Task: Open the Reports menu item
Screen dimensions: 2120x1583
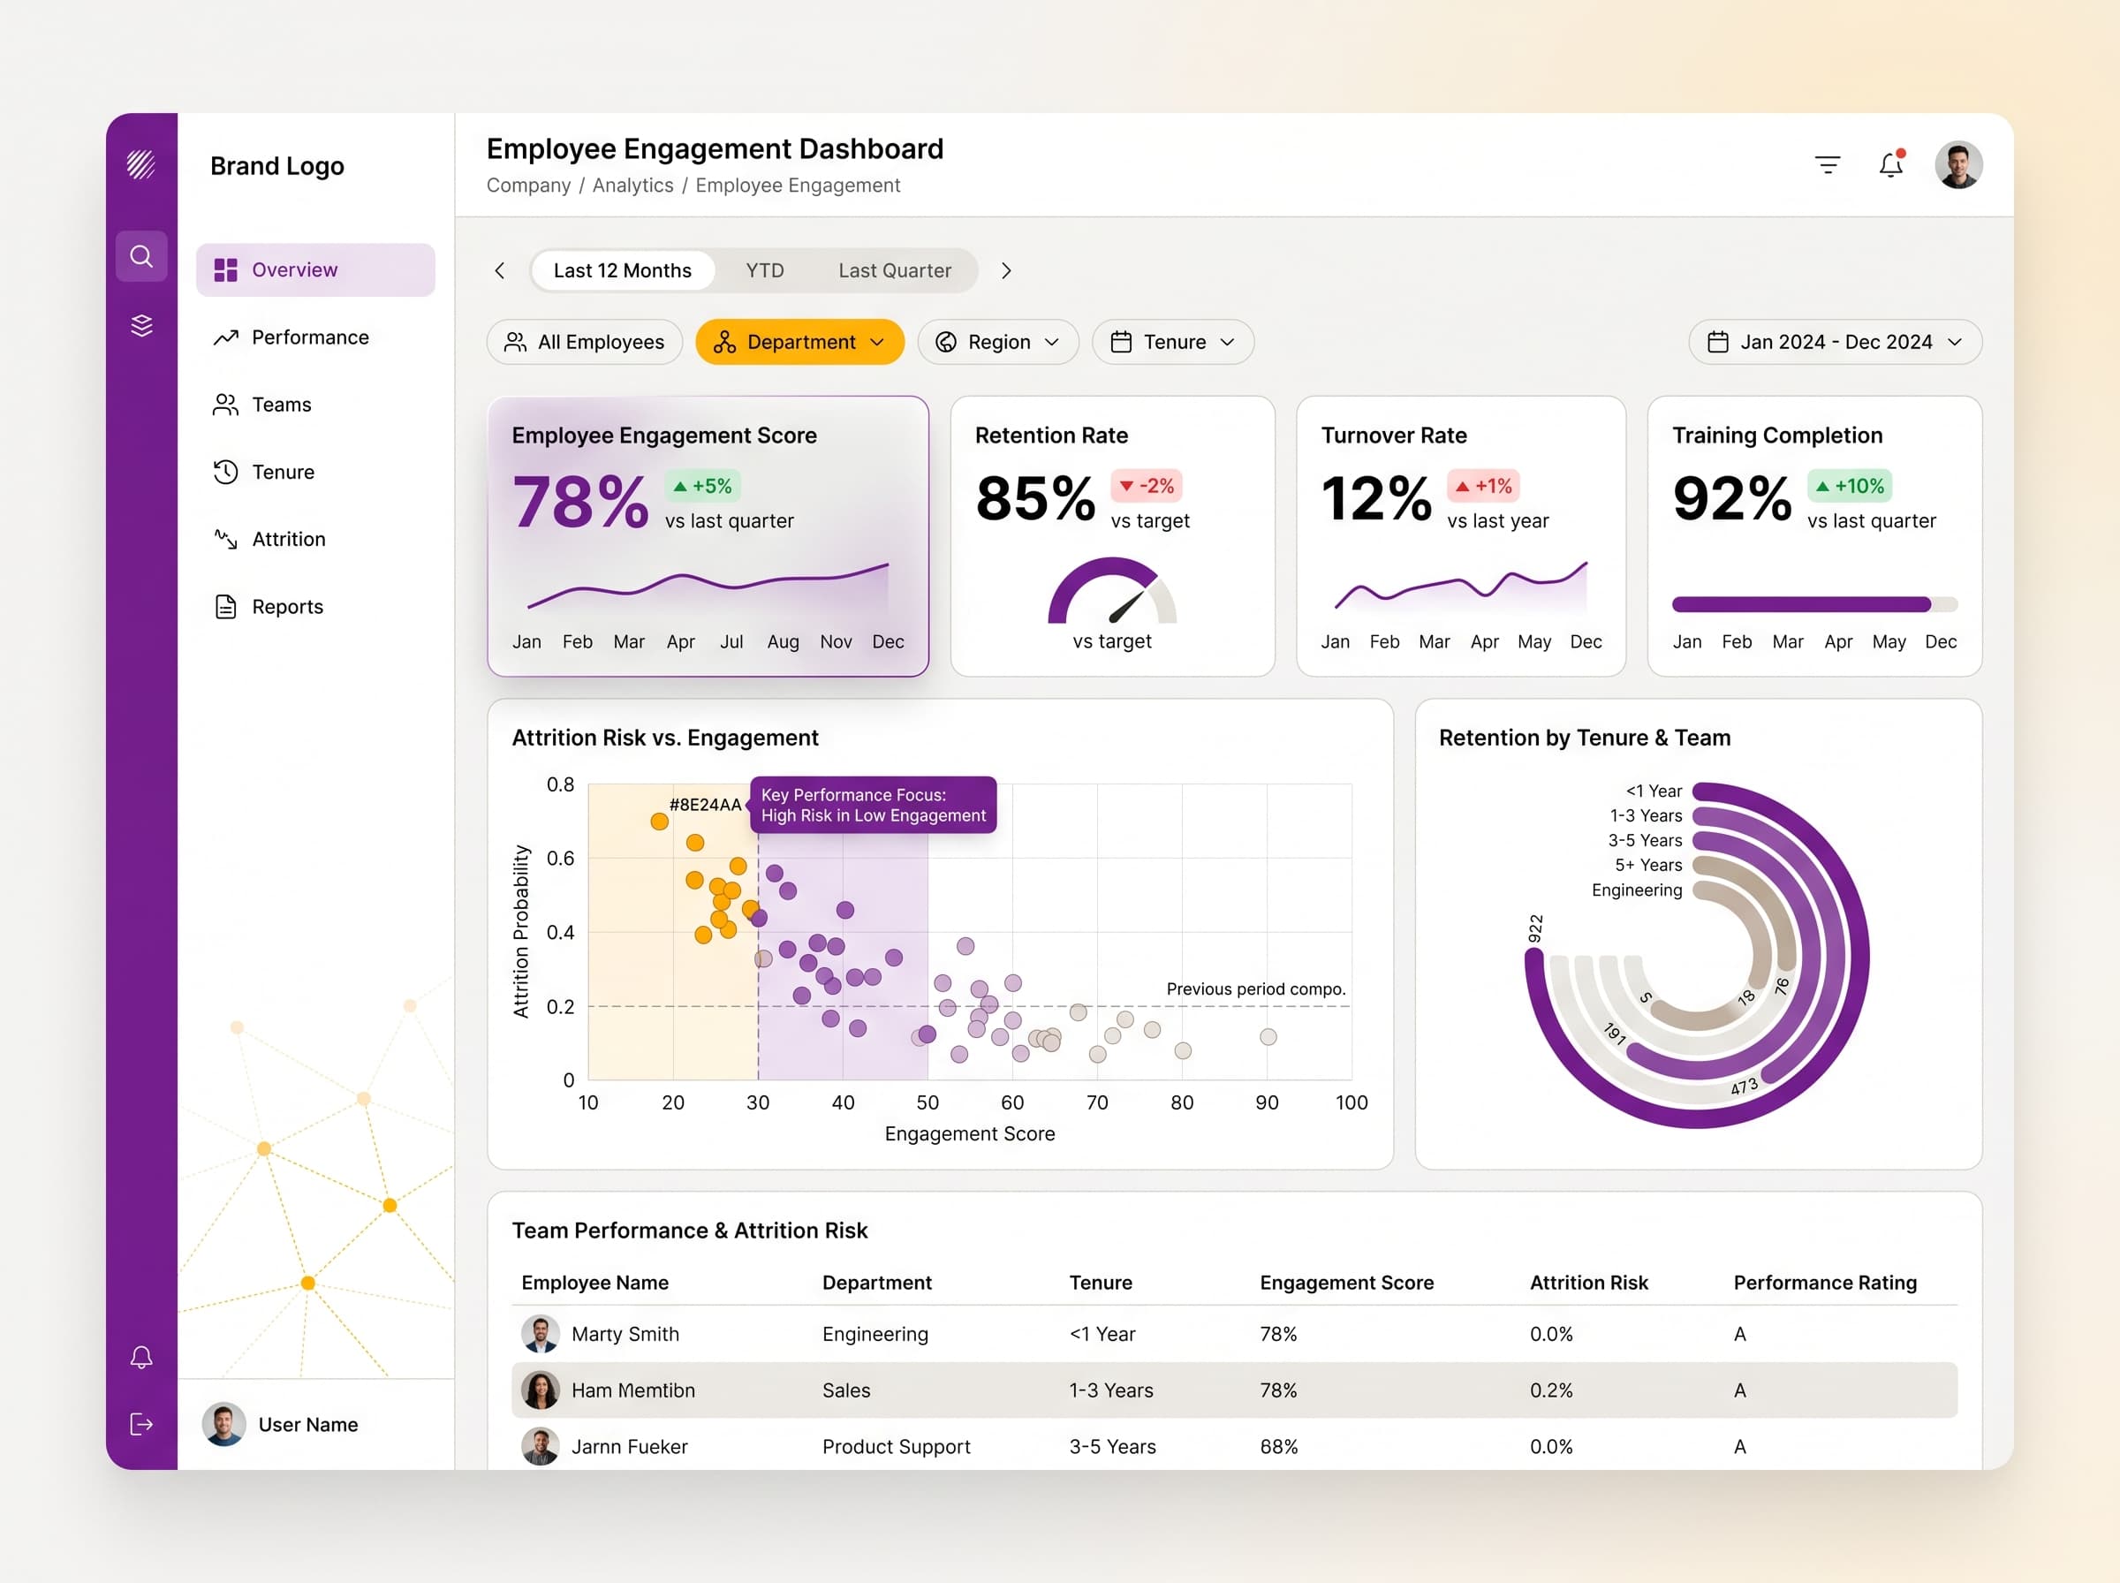Action: coord(315,607)
